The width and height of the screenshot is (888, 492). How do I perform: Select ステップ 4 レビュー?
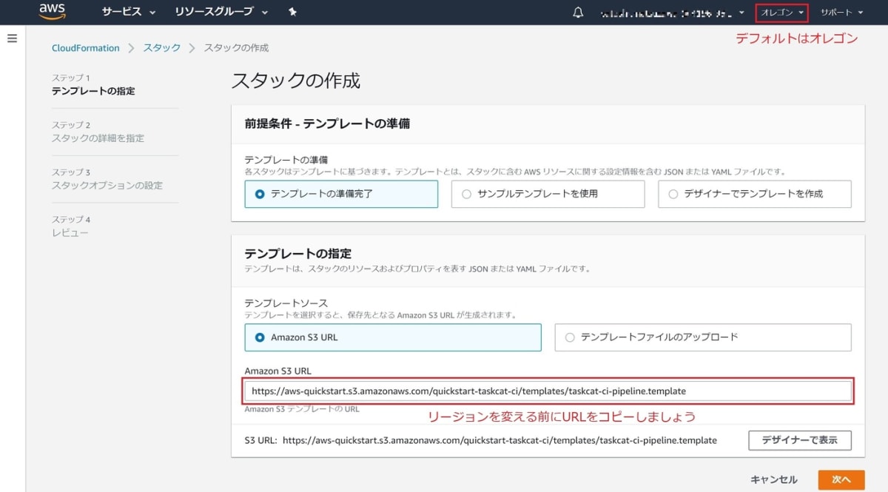click(71, 226)
